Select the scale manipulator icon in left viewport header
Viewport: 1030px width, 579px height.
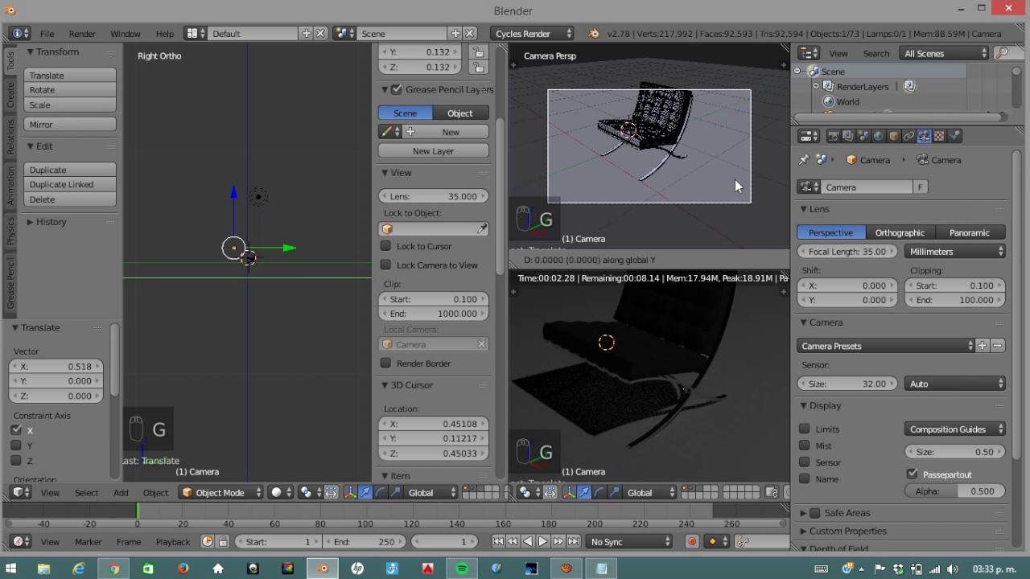tap(395, 492)
